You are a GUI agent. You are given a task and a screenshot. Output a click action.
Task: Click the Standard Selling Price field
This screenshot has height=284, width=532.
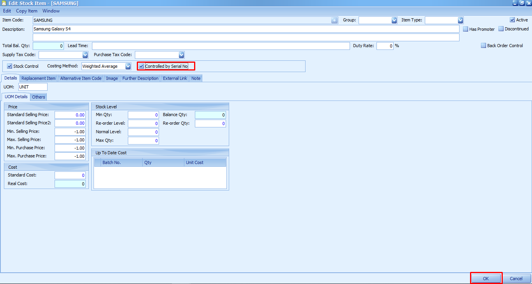[70, 115]
